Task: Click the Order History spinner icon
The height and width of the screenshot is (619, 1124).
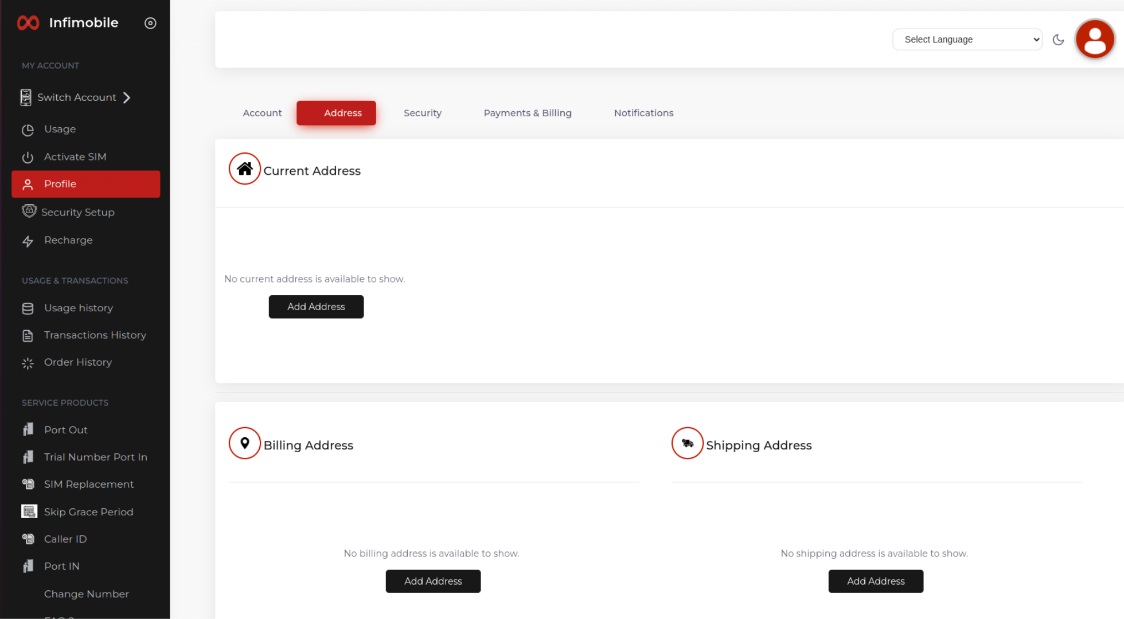Action: [28, 363]
